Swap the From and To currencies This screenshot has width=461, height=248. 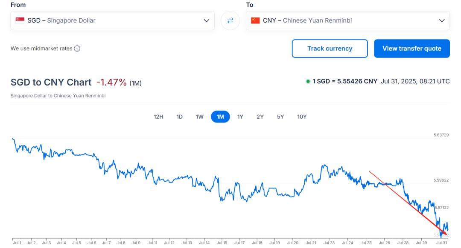(x=230, y=20)
